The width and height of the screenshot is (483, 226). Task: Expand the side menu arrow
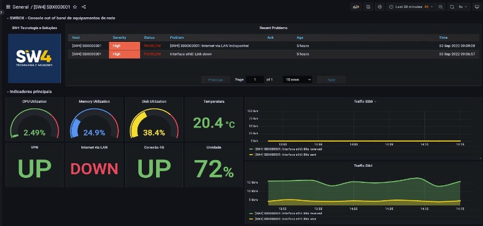(1, 12)
